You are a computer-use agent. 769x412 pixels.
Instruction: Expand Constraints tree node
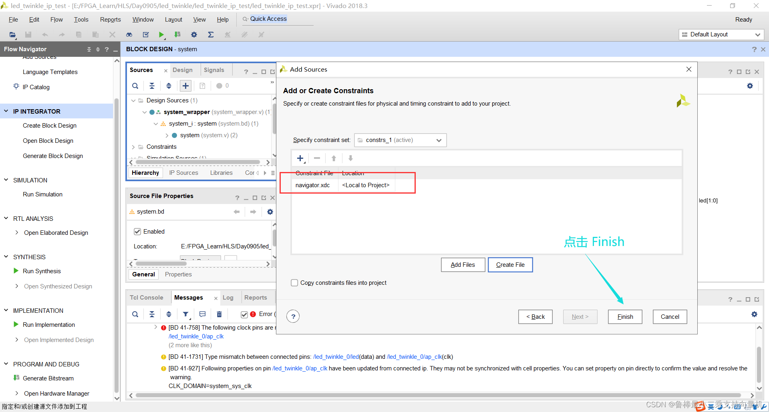point(133,147)
